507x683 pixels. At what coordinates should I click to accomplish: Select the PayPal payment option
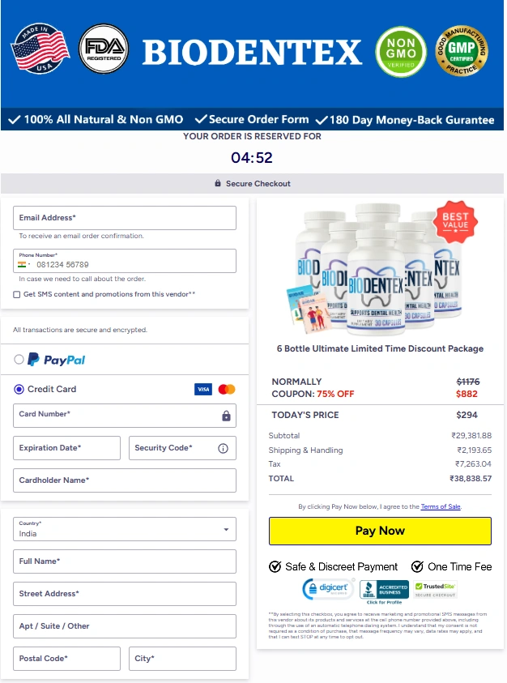[x=19, y=360]
